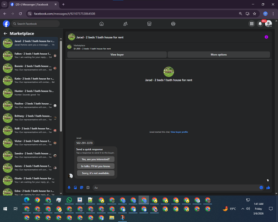This screenshot has width=278, height=222.
Task: Send a thumbs-up like
Action: (x=268, y=188)
